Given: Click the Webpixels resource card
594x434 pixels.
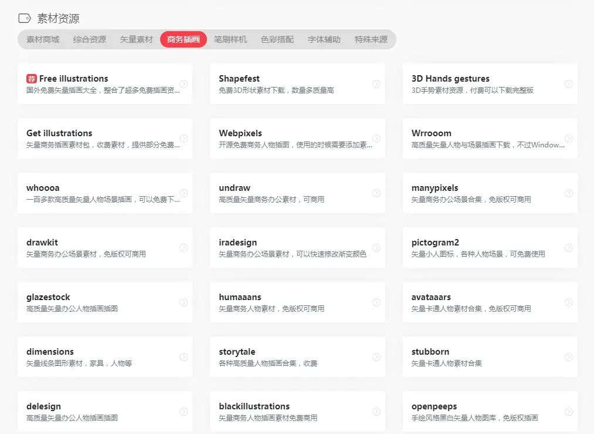Looking at the screenshot, I should click(298, 138).
